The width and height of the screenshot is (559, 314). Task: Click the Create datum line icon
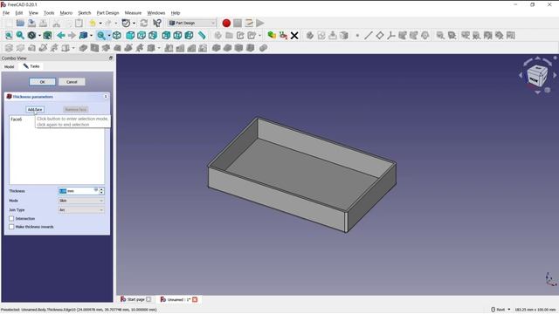click(x=369, y=35)
